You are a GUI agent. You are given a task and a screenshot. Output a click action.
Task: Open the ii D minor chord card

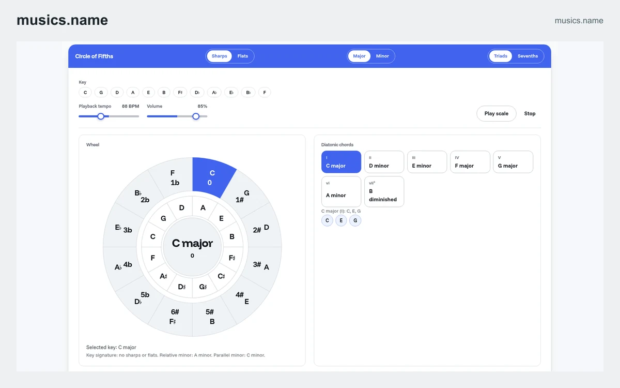384,162
